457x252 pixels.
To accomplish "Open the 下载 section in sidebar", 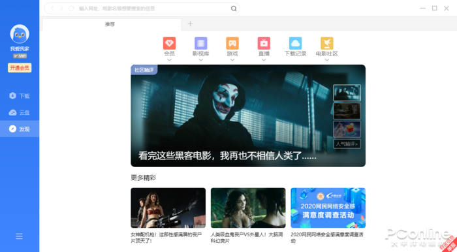I will 20,96.
